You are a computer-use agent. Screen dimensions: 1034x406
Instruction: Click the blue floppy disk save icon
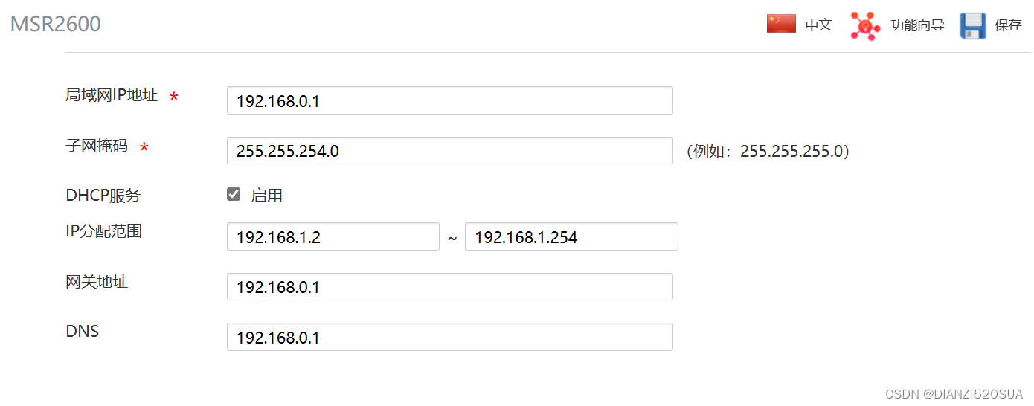(972, 25)
